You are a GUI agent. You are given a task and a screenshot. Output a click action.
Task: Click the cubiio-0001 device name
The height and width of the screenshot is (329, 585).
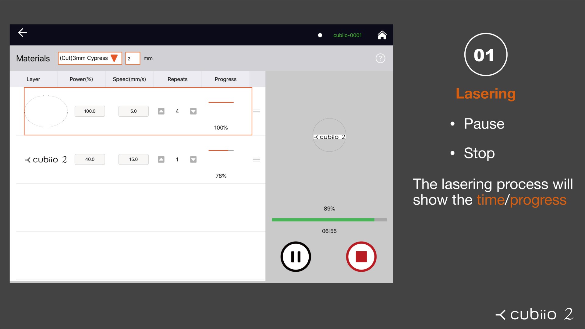point(347,35)
